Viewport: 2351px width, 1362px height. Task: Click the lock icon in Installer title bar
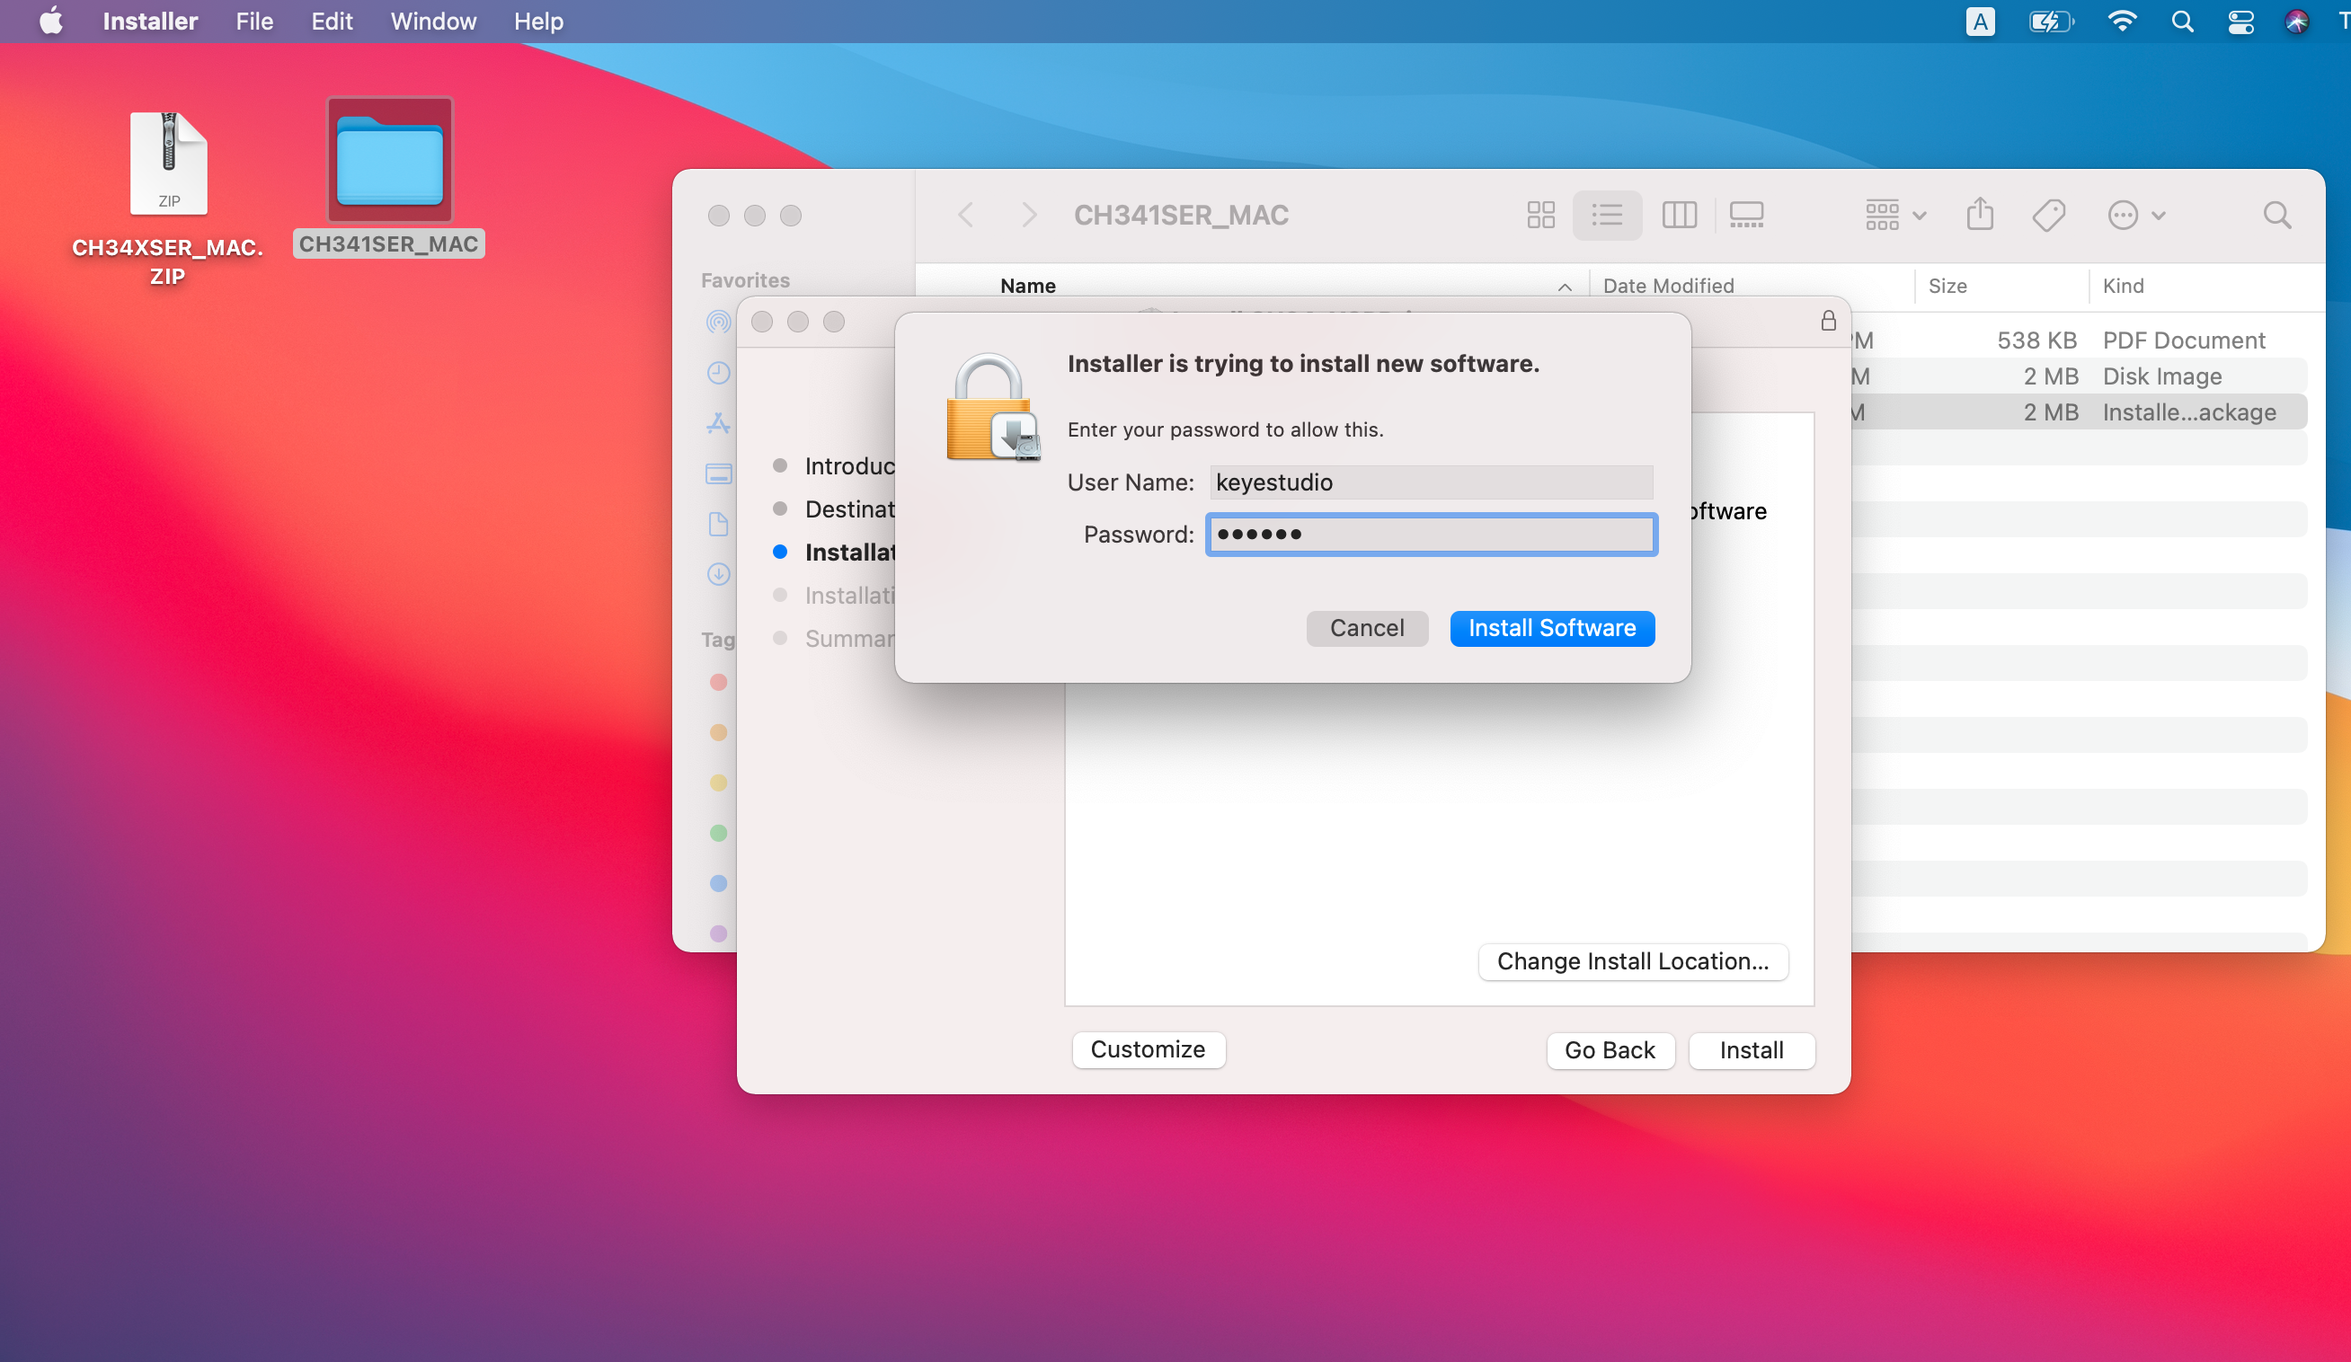1828,321
